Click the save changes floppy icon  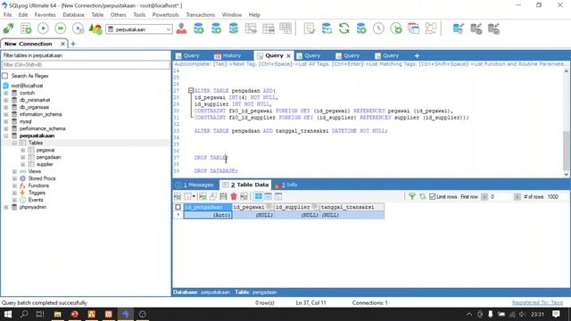pos(223,196)
